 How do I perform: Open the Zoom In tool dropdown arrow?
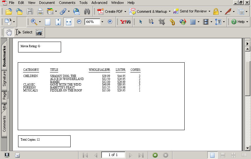[40, 22]
